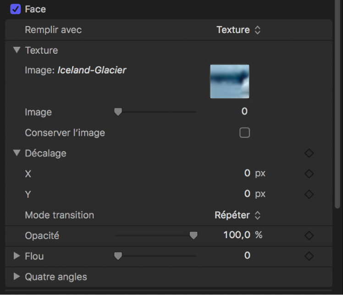Uncheck the Face checkbox

click(x=16, y=9)
